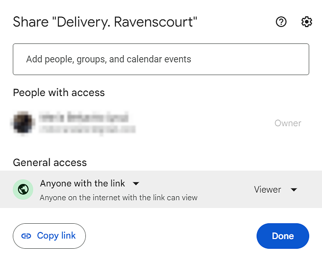Click the Share "Delivery. Ravenscourt" dialog title
Image resolution: width=322 pixels, height=259 pixels.
(x=105, y=22)
